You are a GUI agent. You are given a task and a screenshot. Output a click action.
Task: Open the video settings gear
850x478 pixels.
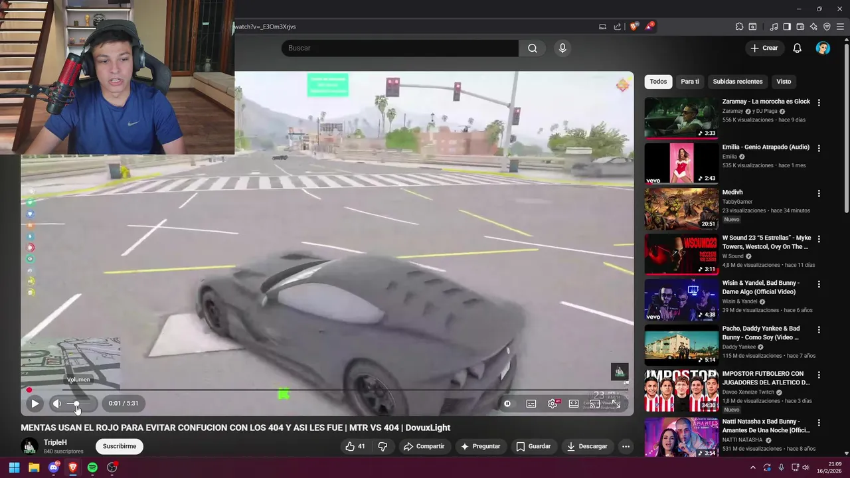(x=552, y=404)
